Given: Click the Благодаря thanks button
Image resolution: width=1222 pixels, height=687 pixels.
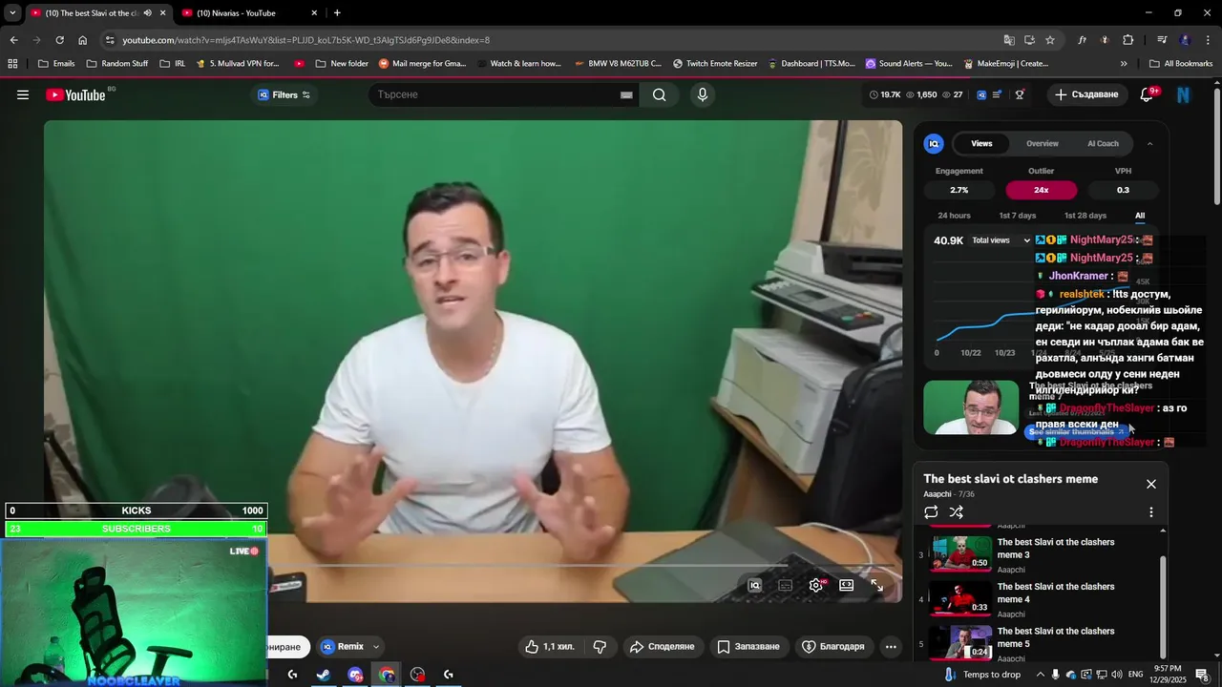Looking at the screenshot, I should [832, 647].
